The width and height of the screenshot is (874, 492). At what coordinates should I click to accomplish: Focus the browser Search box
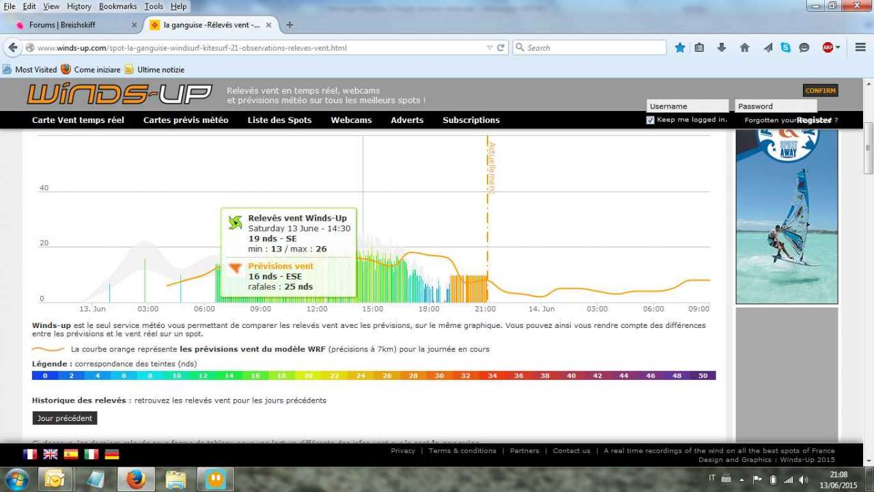pos(589,48)
